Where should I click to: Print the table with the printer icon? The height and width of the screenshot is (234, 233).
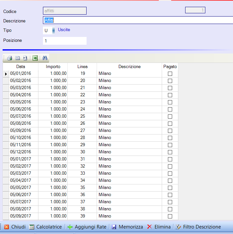[x=9, y=58]
